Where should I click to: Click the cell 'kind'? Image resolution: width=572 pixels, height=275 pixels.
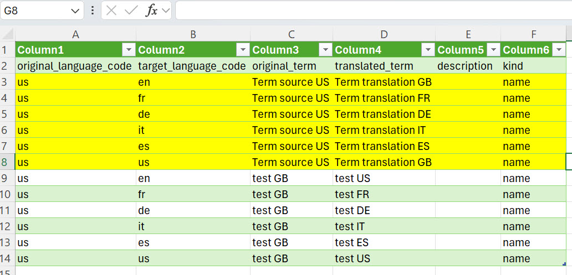[x=533, y=66]
